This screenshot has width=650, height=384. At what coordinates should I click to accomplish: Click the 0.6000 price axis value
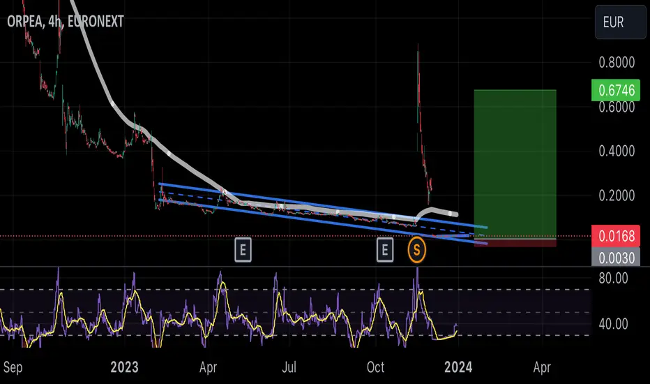tap(617, 107)
